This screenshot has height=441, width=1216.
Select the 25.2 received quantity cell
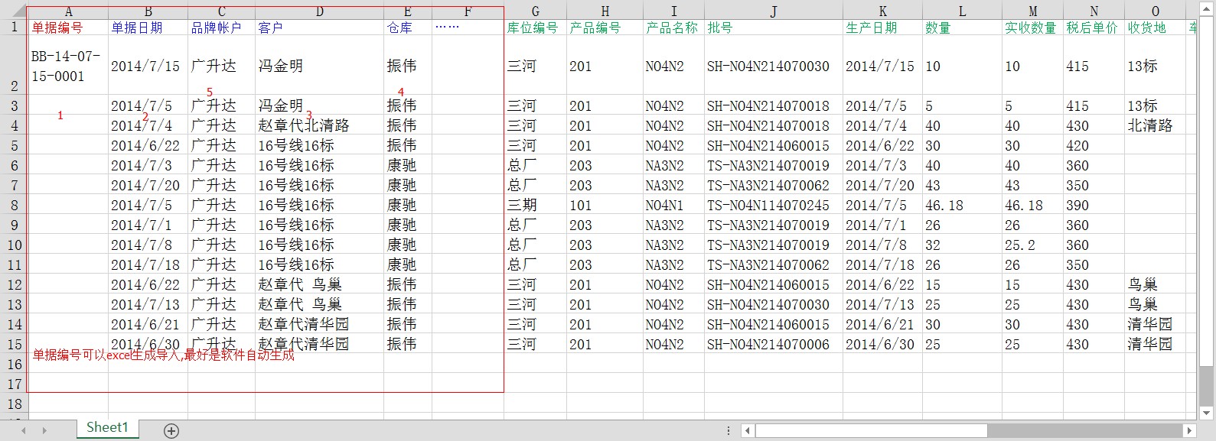[1031, 245]
